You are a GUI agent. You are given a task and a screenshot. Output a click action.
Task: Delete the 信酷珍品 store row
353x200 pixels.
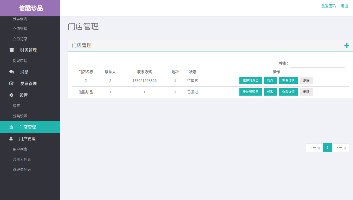pos(306,92)
